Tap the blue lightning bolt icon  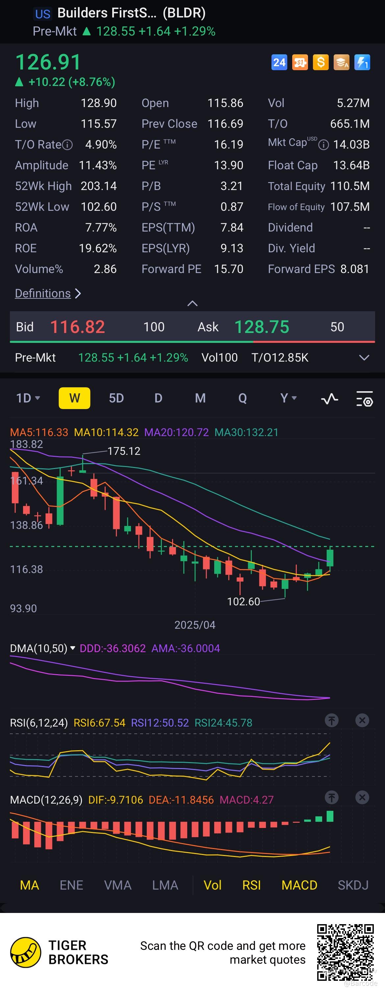362,62
